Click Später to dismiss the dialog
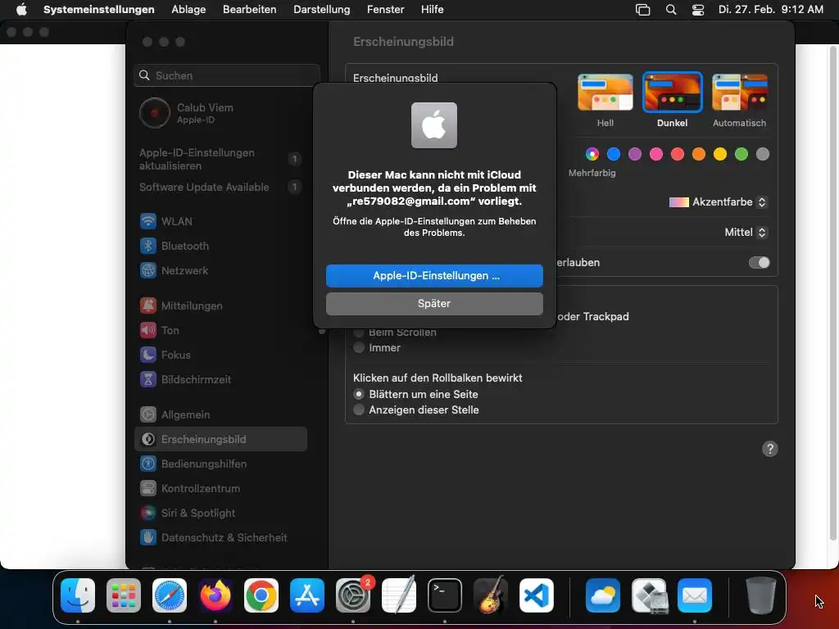 coord(434,304)
